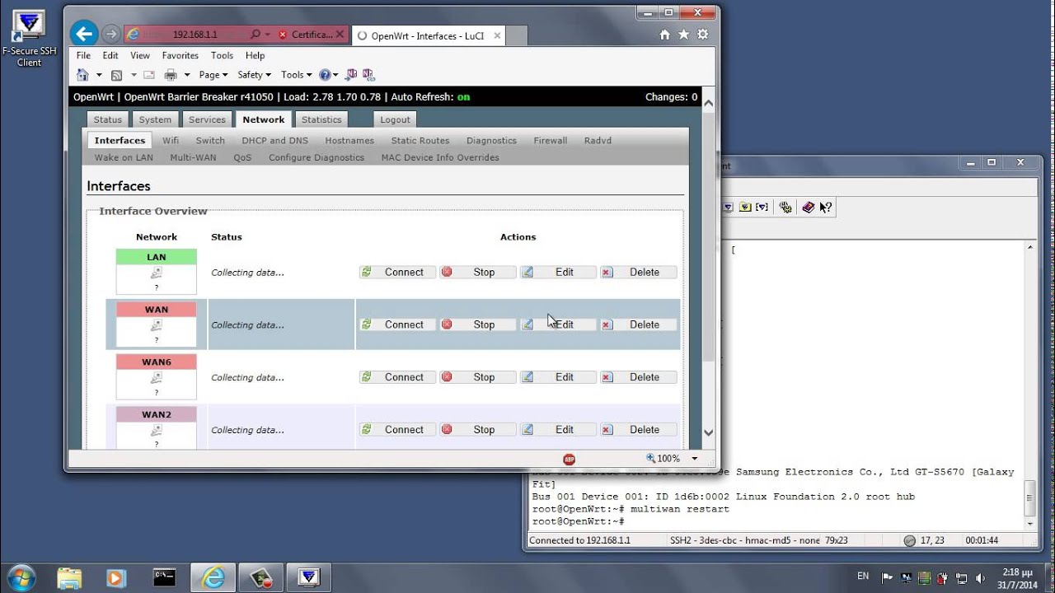Image resolution: width=1055 pixels, height=593 pixels.
Task: Click the blue Help question icon
Action: (325, 75)
